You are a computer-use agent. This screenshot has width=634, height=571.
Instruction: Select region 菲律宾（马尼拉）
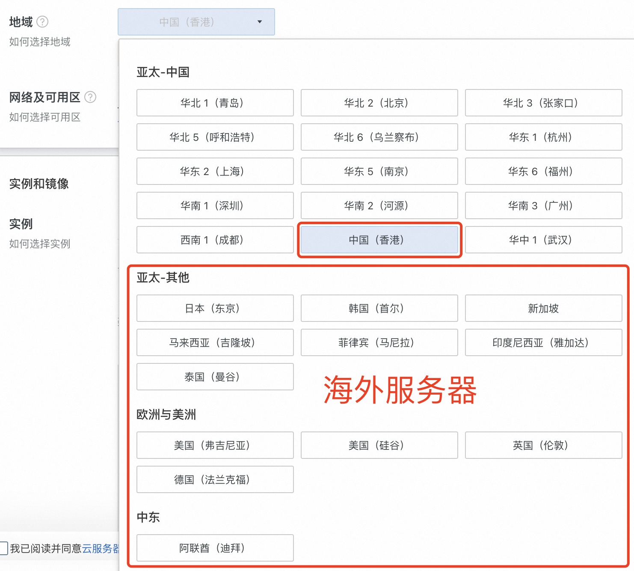pyautogui.click(x=379, y=342)
